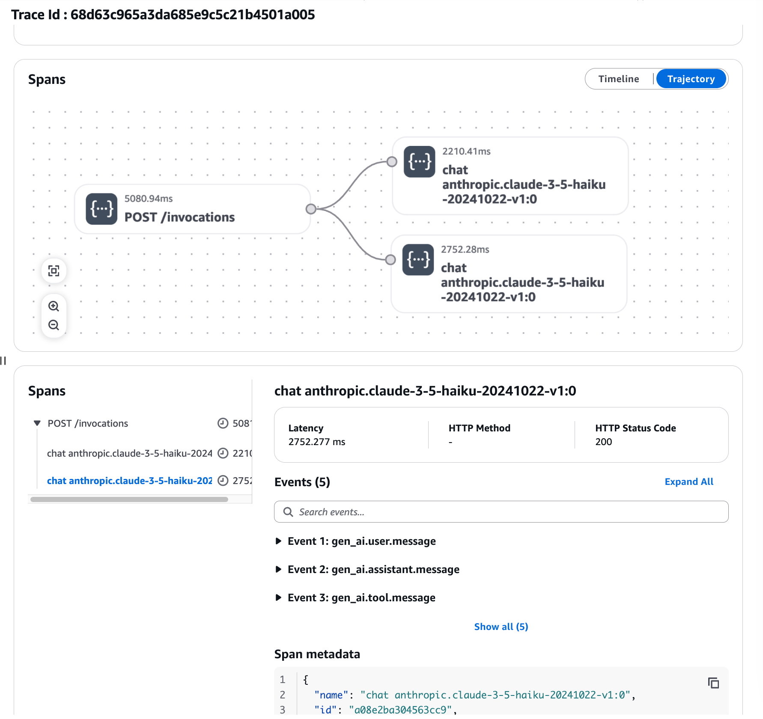
Task: Zoom in on the trajectory graph
Action: tap(54, 306)
